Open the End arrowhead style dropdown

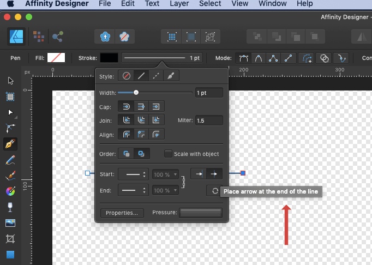click(x=133, y=191)
